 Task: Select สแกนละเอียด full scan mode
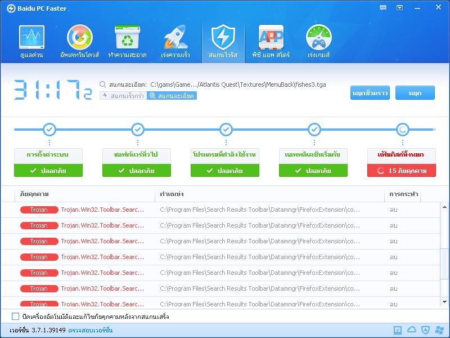[172, 96]
